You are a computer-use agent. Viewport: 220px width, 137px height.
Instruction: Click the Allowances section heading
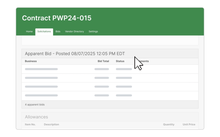pyautogui.click(x=36, y=117)
